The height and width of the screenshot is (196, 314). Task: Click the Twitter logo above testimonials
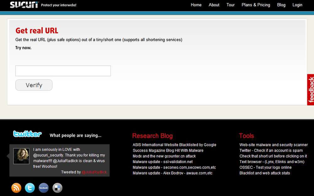pyautogui.click(x=27, y=134)
